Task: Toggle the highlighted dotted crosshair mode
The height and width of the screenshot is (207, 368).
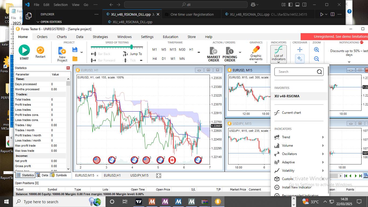Action: coord(300,58)
